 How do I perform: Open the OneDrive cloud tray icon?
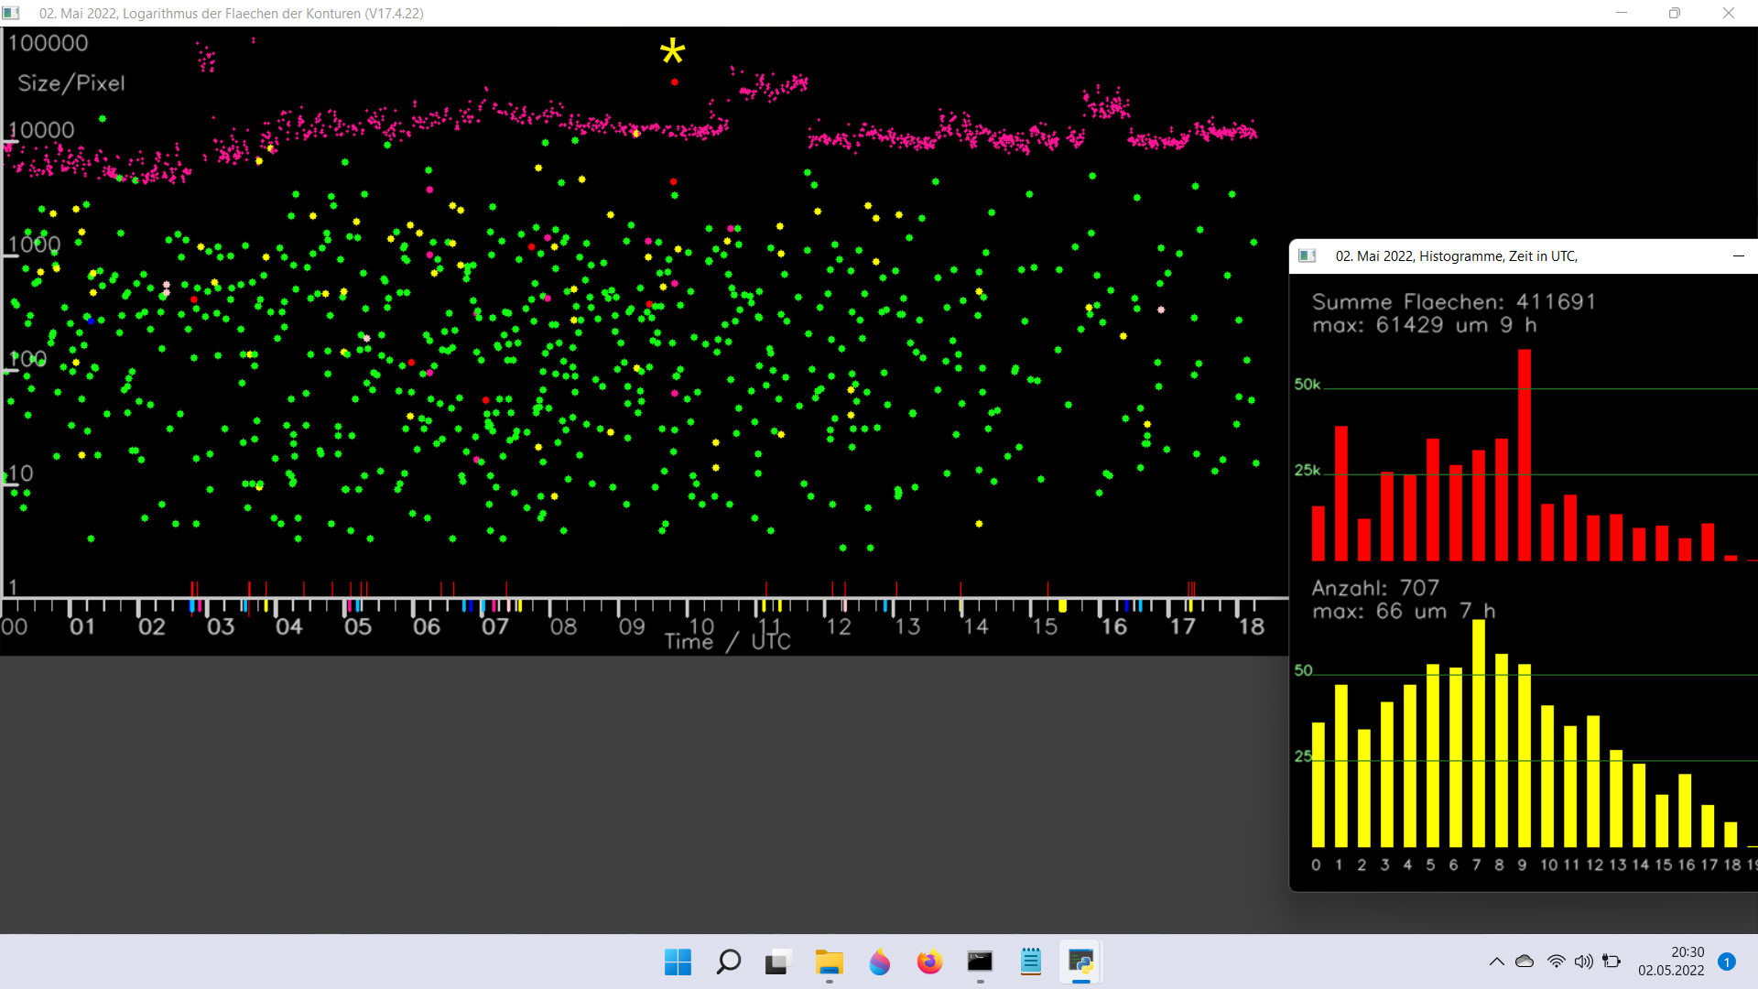[x=1525, y=962]
